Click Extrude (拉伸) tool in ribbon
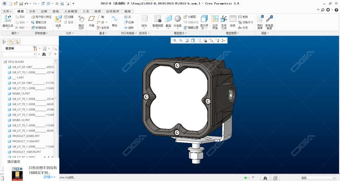This screenshot has height=181, width=340. point(129,22)
